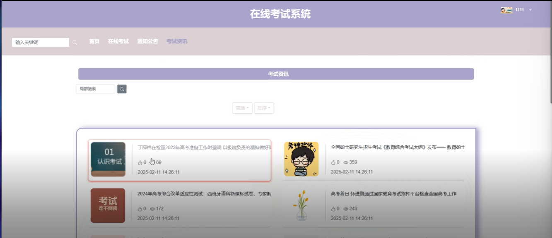Image resolution: width=552 pixels, height=238 pixels.
Task: Click the red 考试难不倒我 thumbnail
Action: pos(108,205)
